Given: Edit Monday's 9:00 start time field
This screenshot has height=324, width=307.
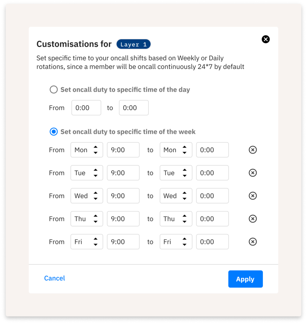Looking at the screenshot, I should point(123,150).
